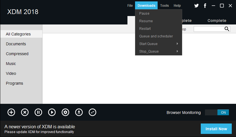Viewport: 236px width, 137px height.
Task: Close the XDM window
Action: pos(230,6)
